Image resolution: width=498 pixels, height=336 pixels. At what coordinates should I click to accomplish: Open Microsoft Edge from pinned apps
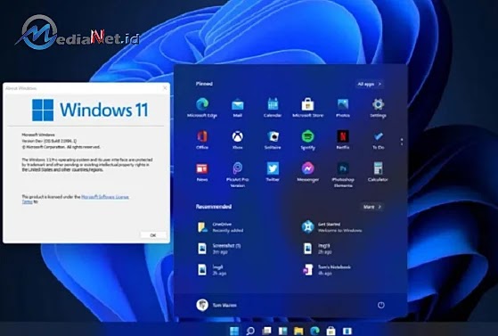click(x=202, y=108)
